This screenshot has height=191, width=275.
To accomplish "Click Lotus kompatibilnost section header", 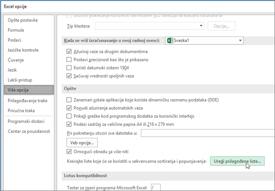I will tap(85, 176).
